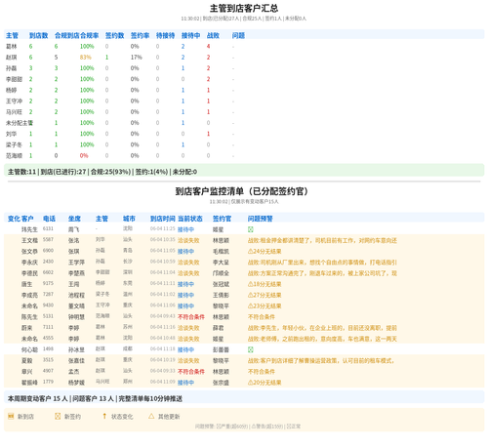
Task: Click the 新签约 legend icon
Action: point(58,416)
